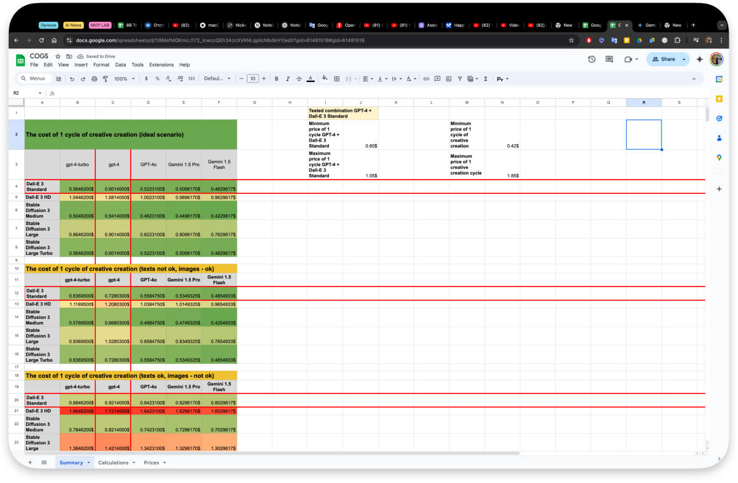Click the browser address bar

(320, 40)
